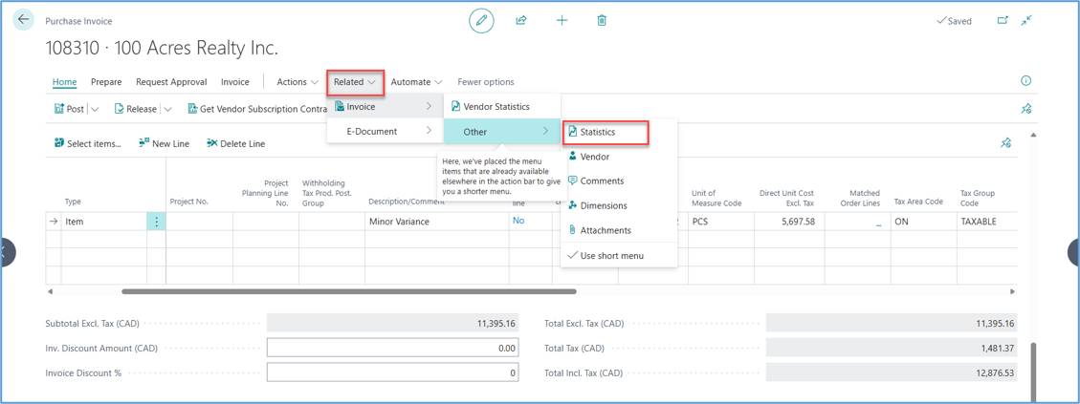Click the Saved status indicator
This screenshot has width=1080, height=404.
(x=954, y=21)
